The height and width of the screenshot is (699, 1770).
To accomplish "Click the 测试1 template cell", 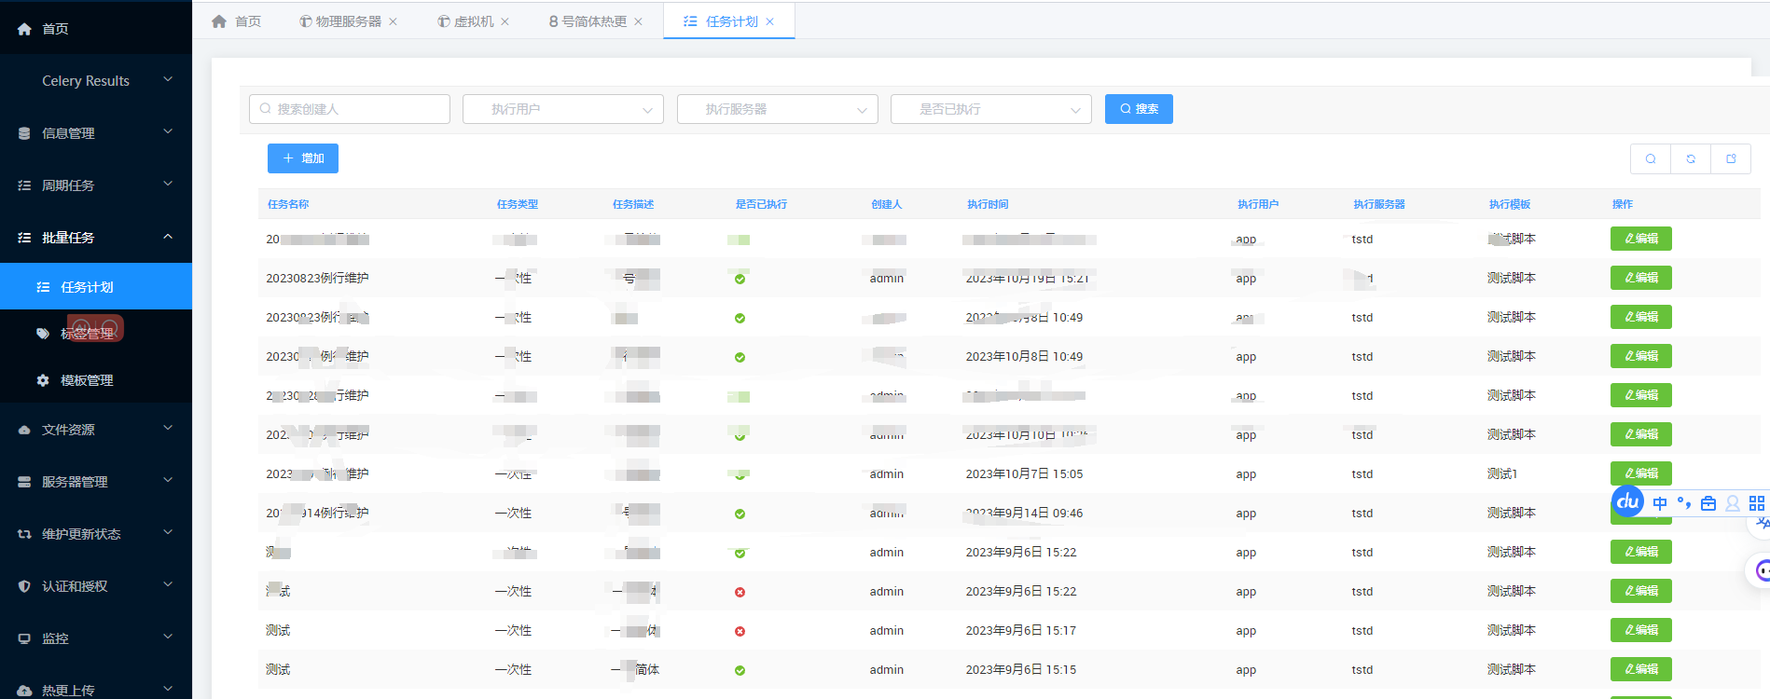I will (1502, 474).
